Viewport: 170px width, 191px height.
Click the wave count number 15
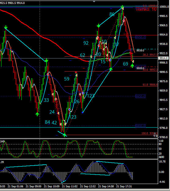tap(103, 62)
